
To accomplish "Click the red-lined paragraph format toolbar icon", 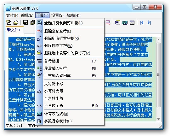I will 108,23.
